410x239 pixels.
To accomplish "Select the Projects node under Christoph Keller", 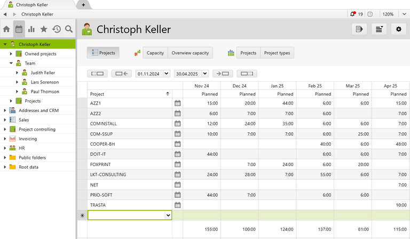I will click(x=33, y=101).
